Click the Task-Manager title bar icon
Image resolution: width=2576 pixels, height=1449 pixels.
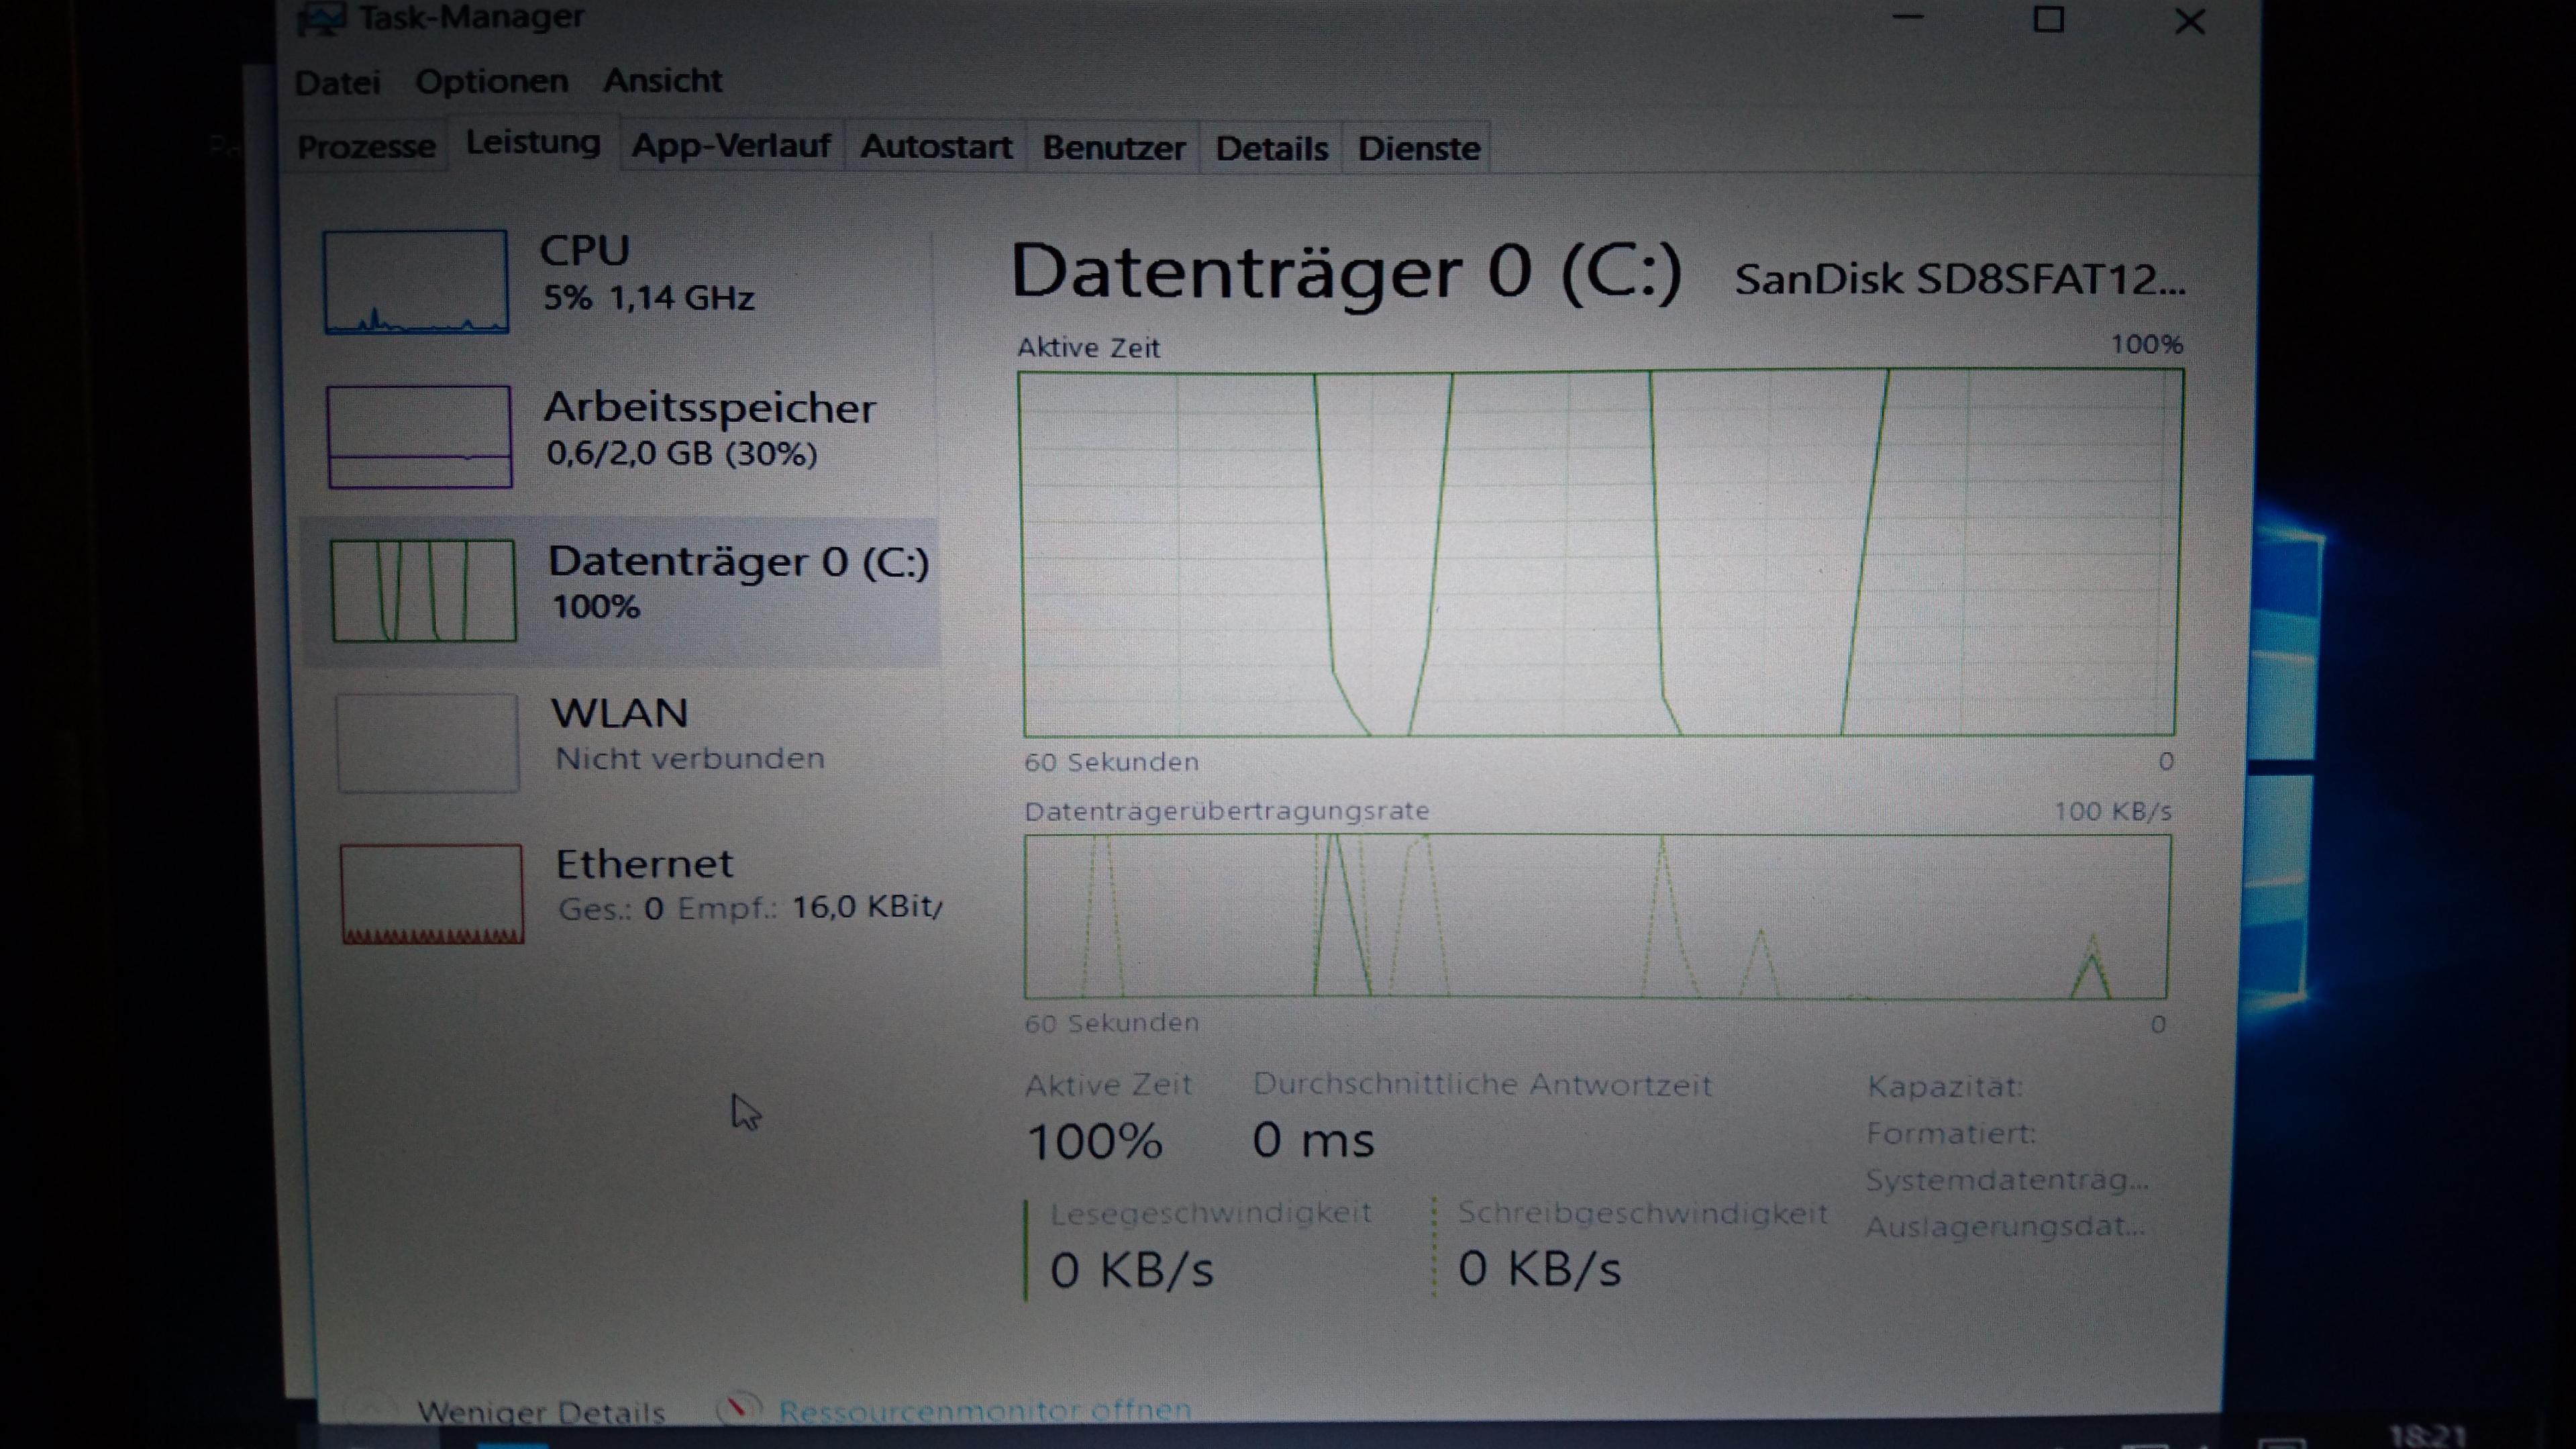[322, 17]
